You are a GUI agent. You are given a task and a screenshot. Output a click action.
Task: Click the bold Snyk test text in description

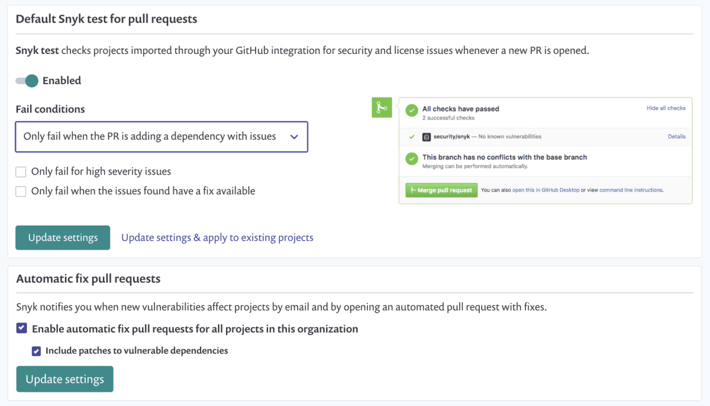[x=37, y=50]
